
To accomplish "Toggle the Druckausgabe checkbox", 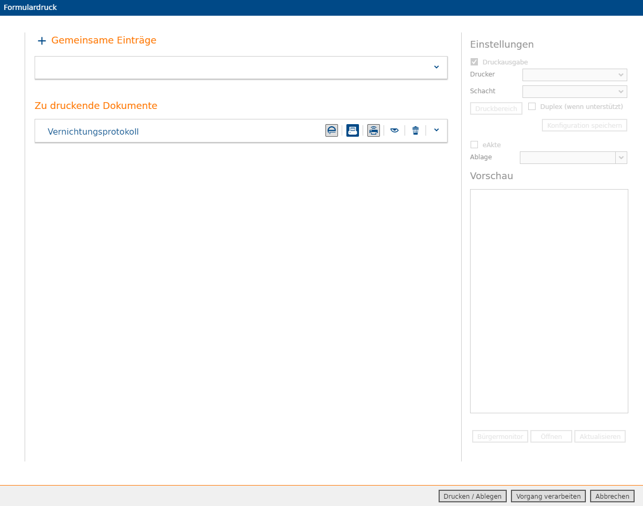I will (474, 62).
